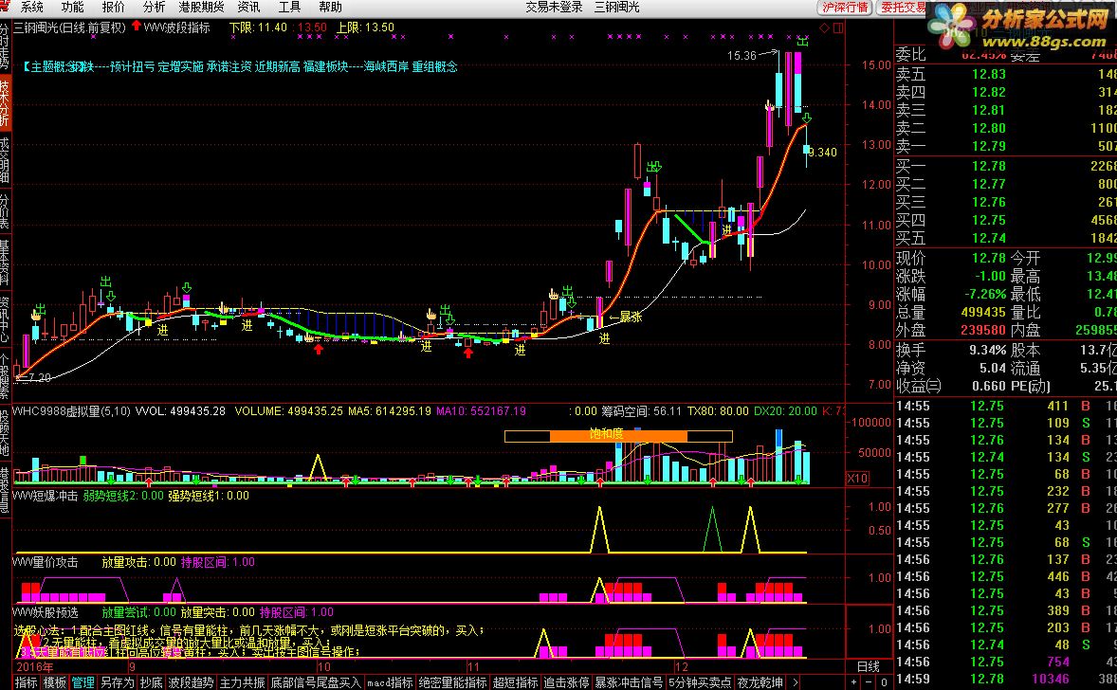
Task: Click the 卖一 price 12.79
Action: point(988,146)
